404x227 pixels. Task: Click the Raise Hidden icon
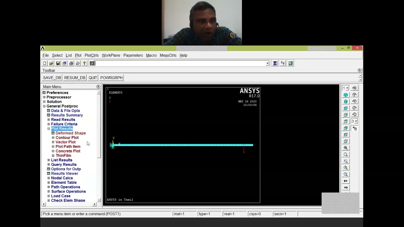(x=275, y=63)
